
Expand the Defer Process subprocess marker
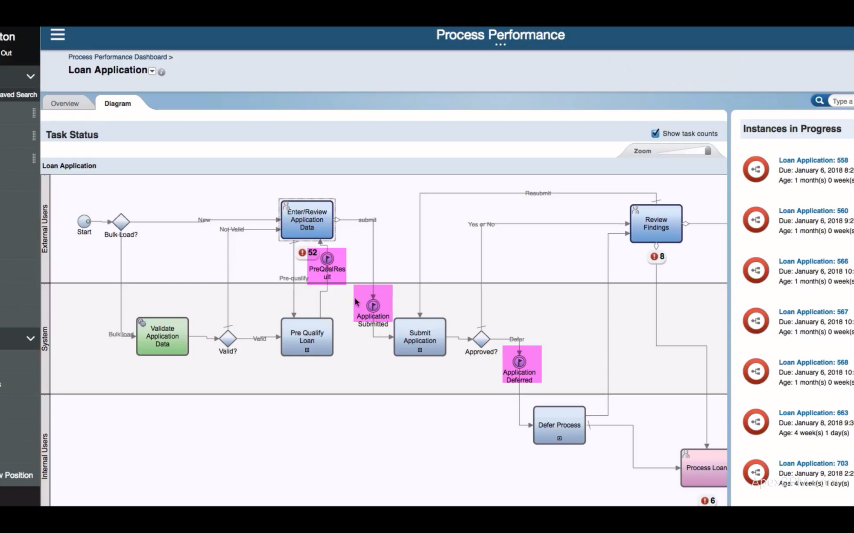(559, 437)
